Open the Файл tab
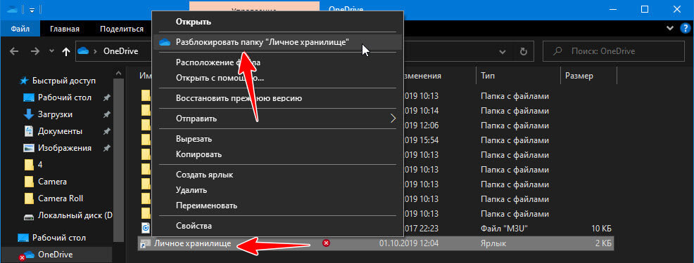This screenshot has width=694, height=263. coord(20,29)
